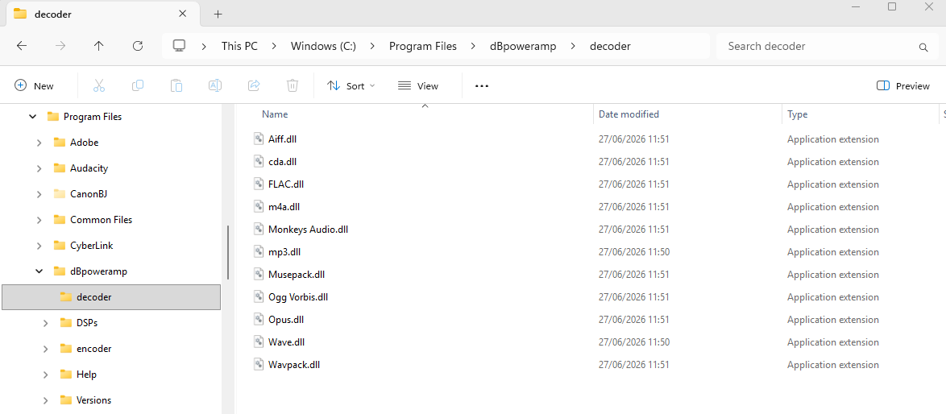This screenshot has height=414, width=946.
Task: Click the navigation pane scrollbar
Action: coord(228,252)
